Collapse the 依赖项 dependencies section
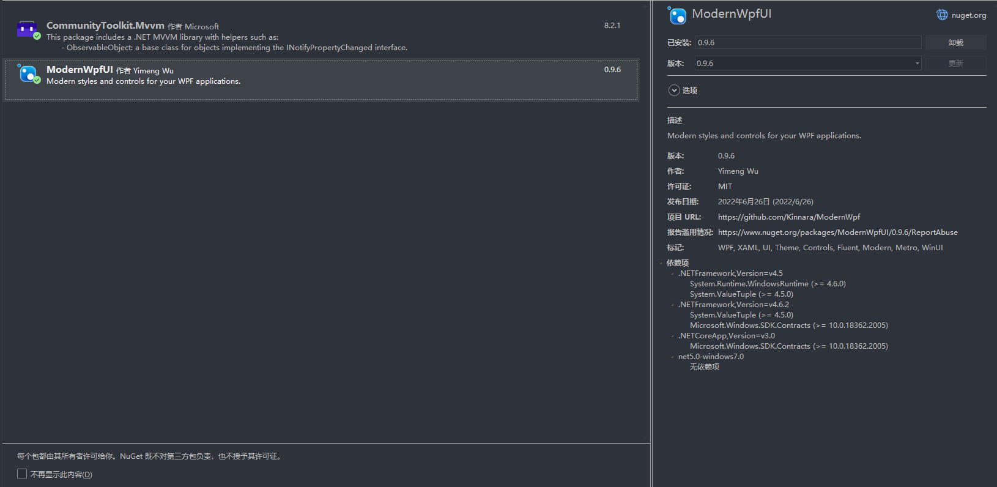997x487 pixels. coord(661,263)
